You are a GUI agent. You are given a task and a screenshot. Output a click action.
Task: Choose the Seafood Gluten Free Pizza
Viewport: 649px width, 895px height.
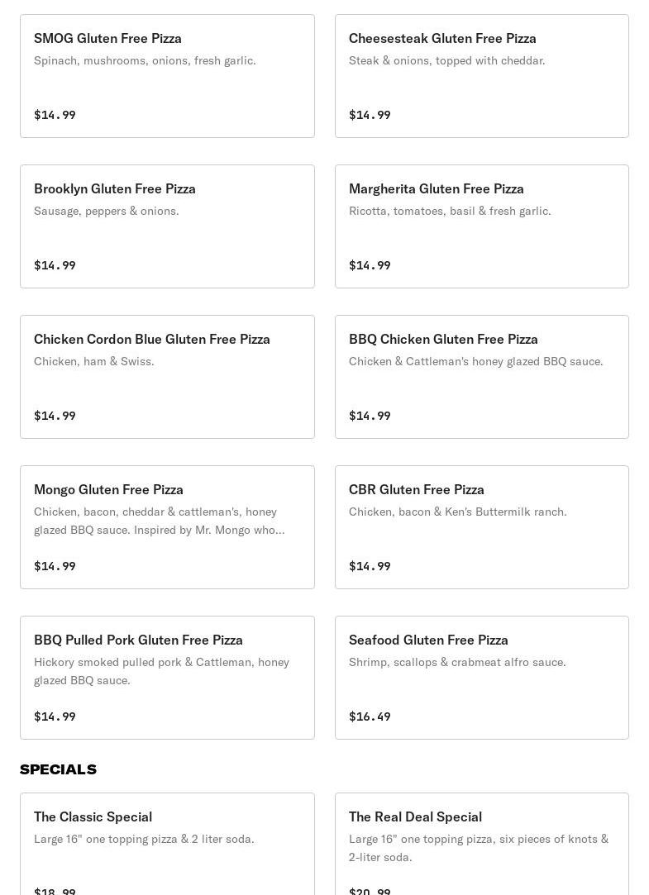(481, 678)
